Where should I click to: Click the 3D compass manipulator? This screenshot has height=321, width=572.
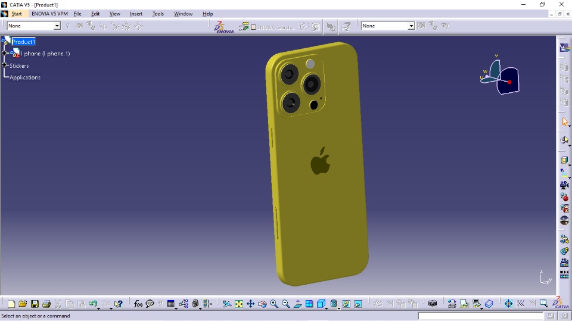[x=500, y=77]
